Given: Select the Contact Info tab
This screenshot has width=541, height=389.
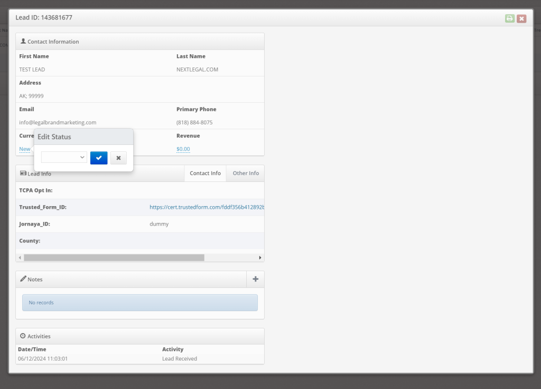Looking at the screenshot, I should pyautogui.click(x=205, y=173).
